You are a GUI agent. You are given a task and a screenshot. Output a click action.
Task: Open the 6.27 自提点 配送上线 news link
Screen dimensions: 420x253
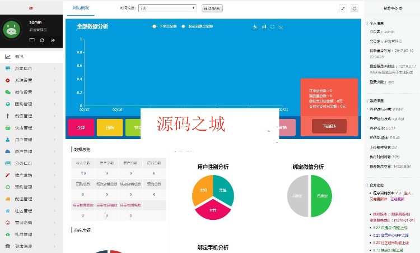(x=390, y=228)
